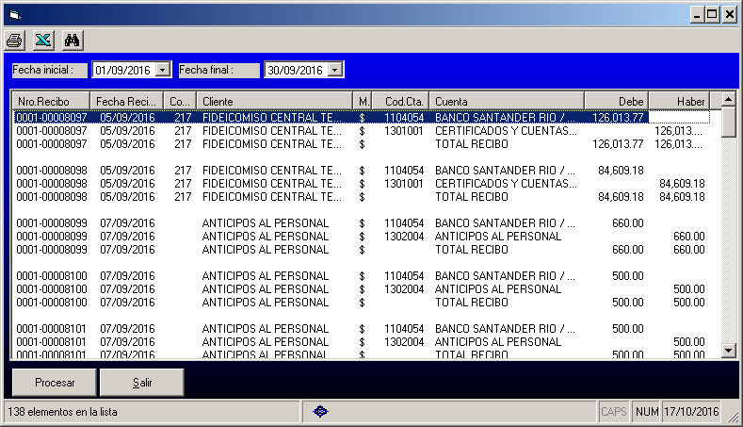Export the list with the Excel icon
Image resolution: width=743 pixels, height=427 pixels.
point(42,41)
